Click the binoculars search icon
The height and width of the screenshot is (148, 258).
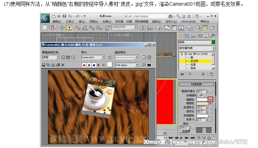(x=171, y=16)
